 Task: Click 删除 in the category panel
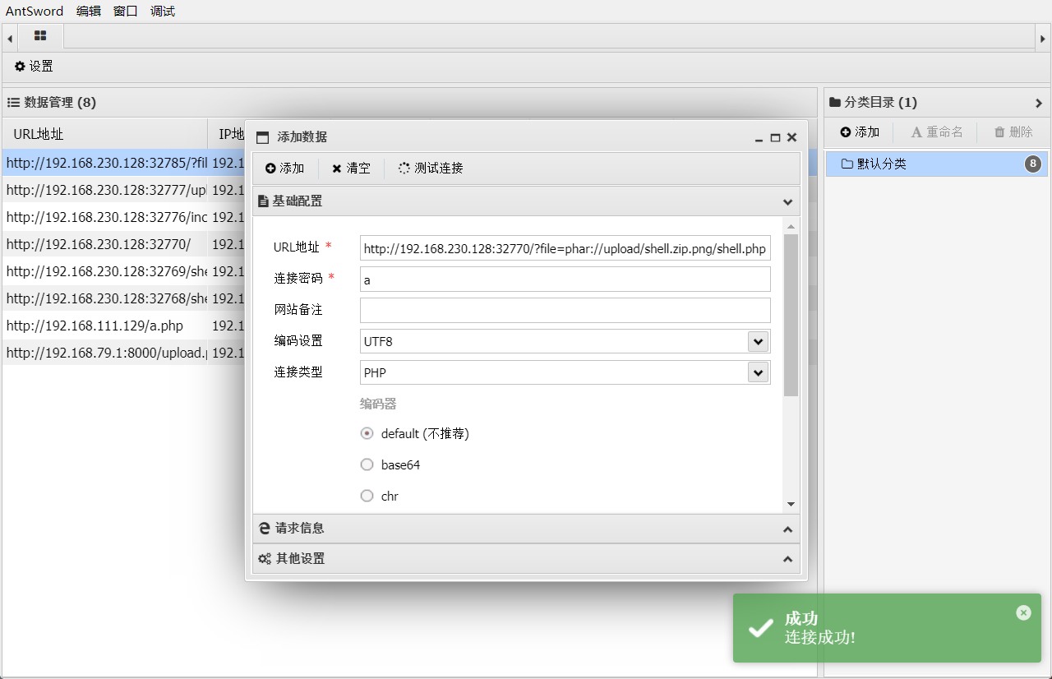click(x=1013, y=132)
